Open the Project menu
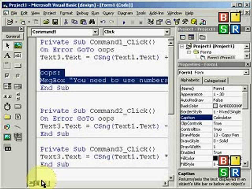The width and height of the screenshot is (252, 189). (50, 13)
